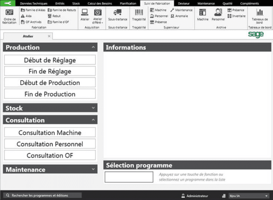Open the Qualité ribbon tab
This screenshot has width=273, height=200.
[227, 3]
